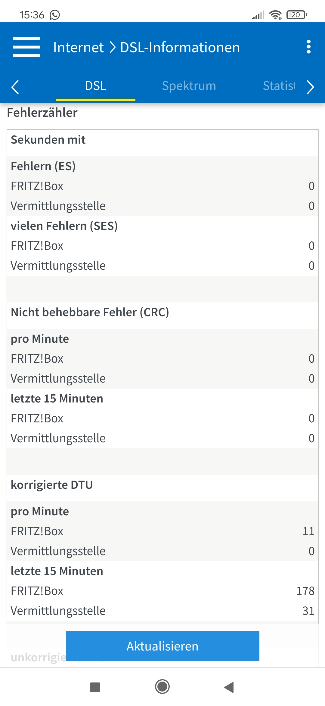Tap the Android back button
Viewport: 325px width, 706px height.
click(x=229, y=687)
